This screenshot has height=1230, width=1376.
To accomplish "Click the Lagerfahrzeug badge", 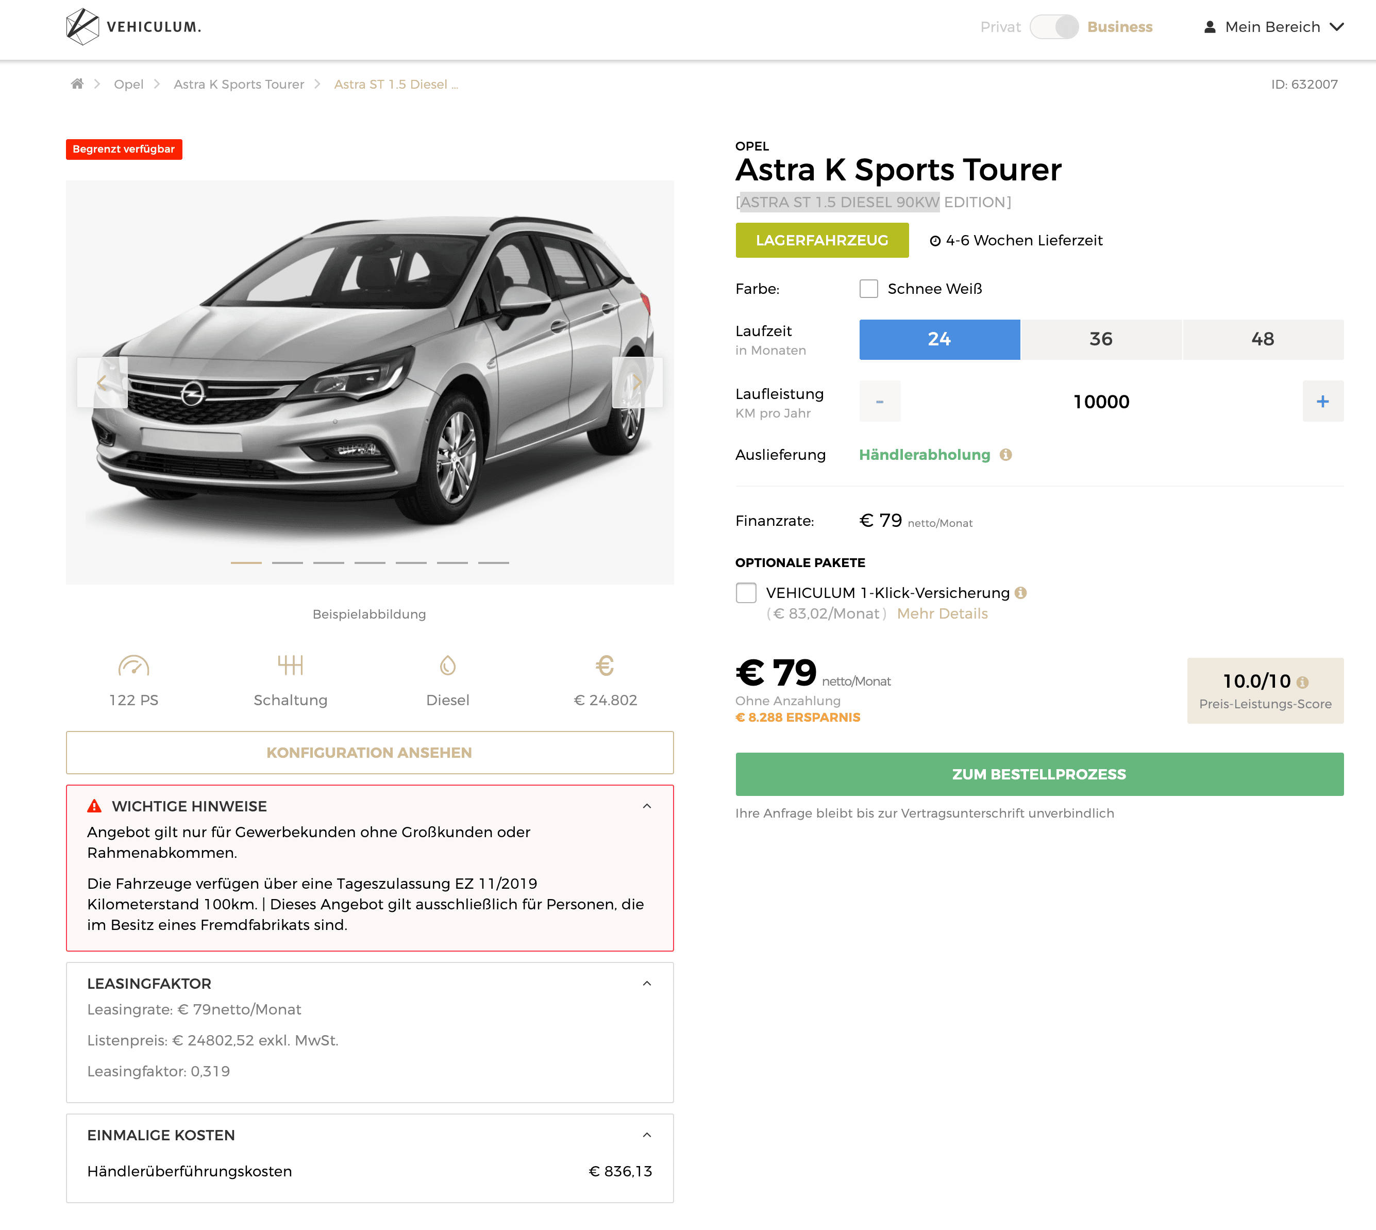I will [821, 240].
